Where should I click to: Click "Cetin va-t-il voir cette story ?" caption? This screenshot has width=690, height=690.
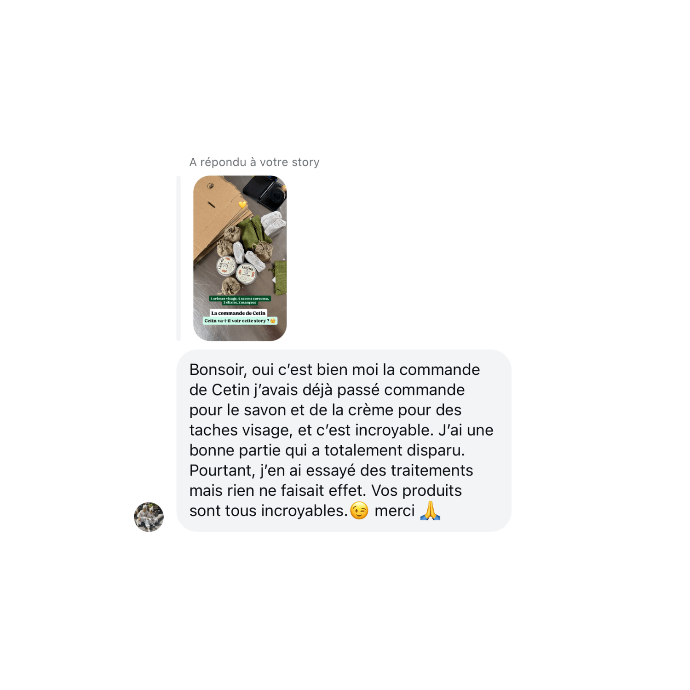pyautogui.click(x=240, y=321)
